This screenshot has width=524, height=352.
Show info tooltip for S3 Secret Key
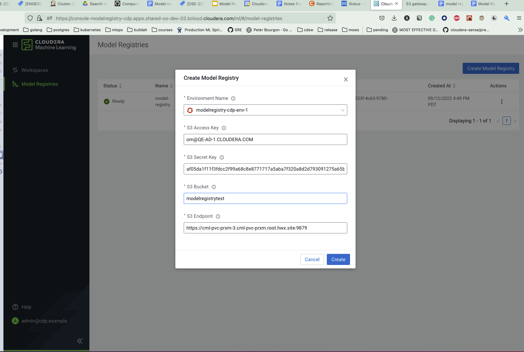[222, 157]
